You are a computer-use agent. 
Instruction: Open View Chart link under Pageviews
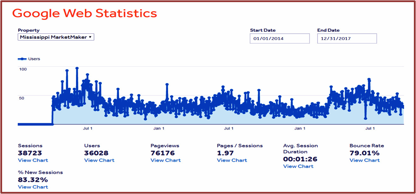pyautogui.click(x=166, y=160)
